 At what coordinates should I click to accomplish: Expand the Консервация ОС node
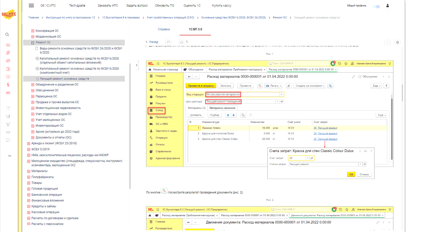point(33,31)
